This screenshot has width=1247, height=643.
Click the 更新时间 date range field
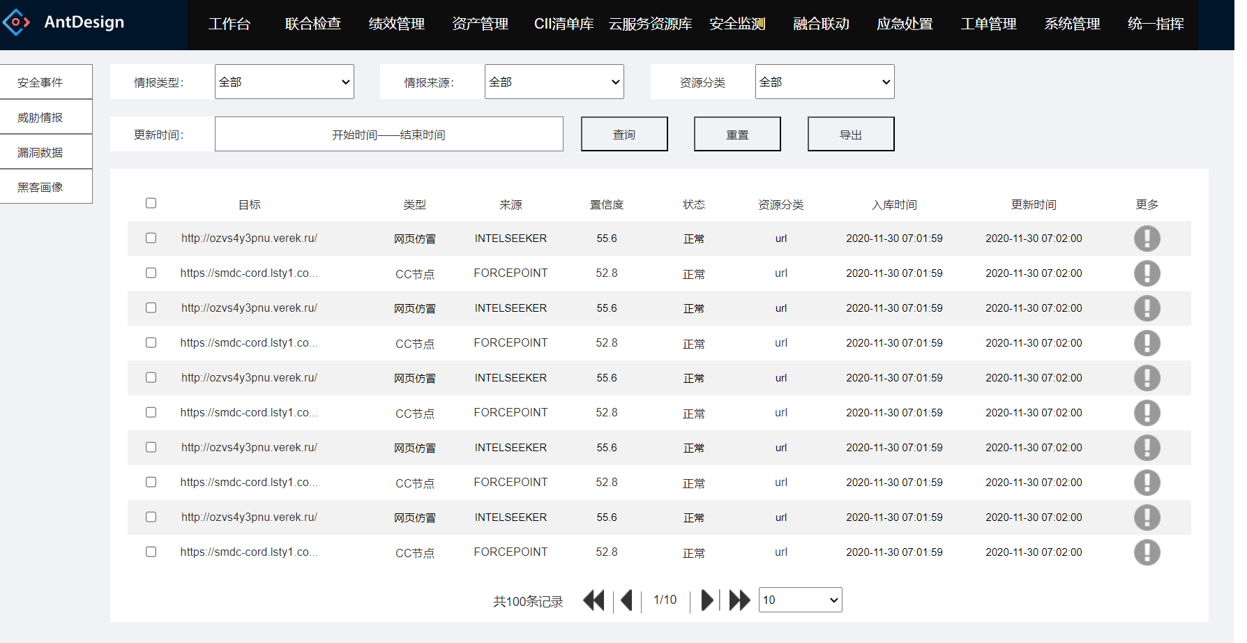pyautogui.click(x=389, y=134)
